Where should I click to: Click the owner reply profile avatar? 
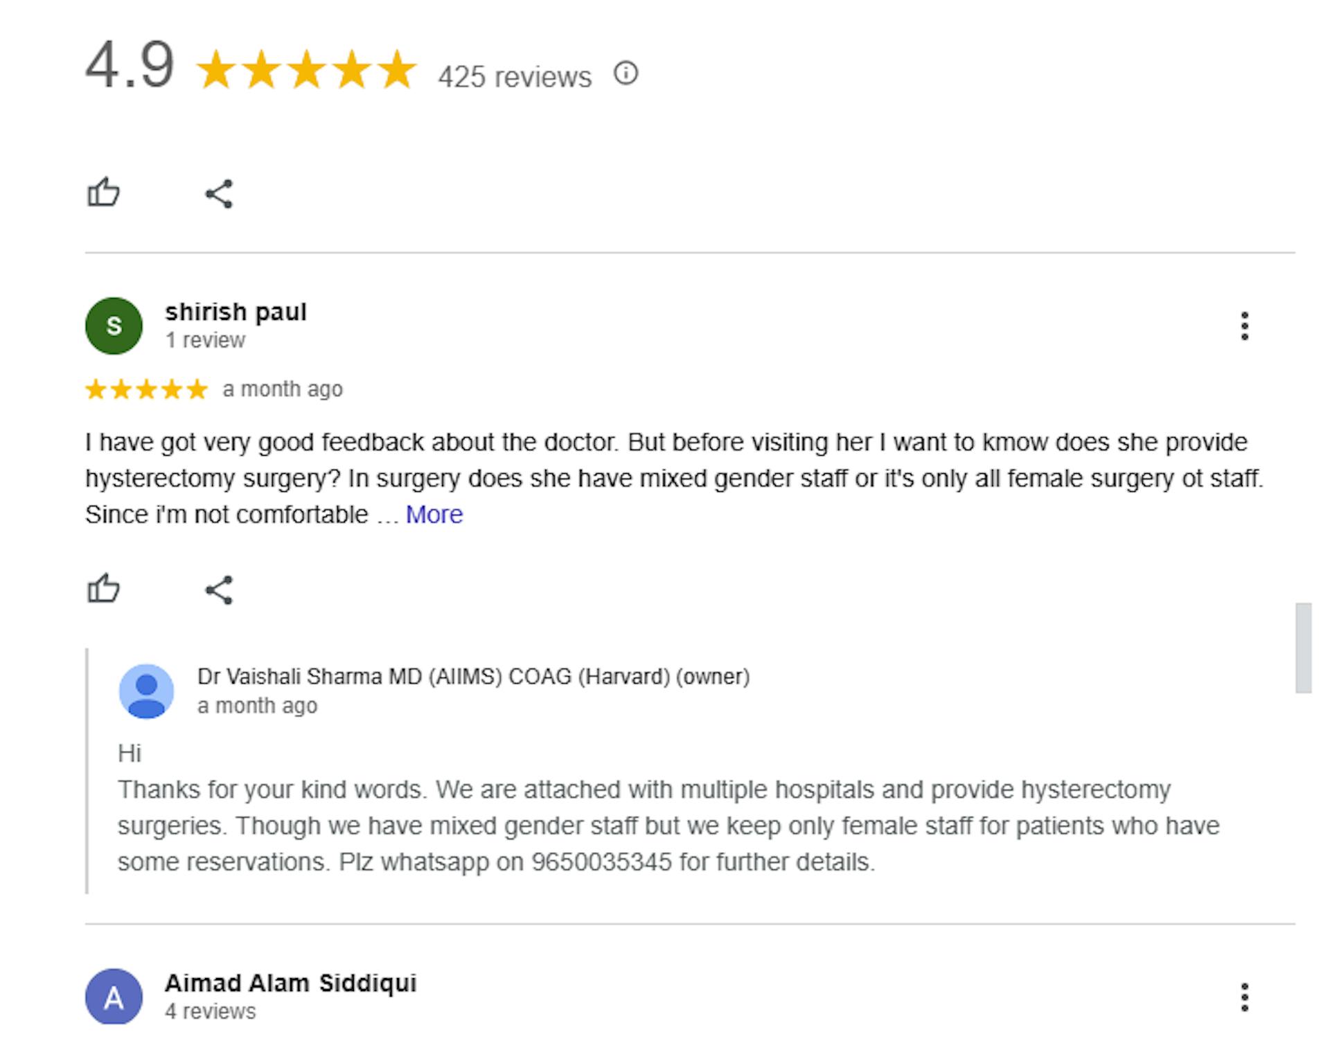146,691
